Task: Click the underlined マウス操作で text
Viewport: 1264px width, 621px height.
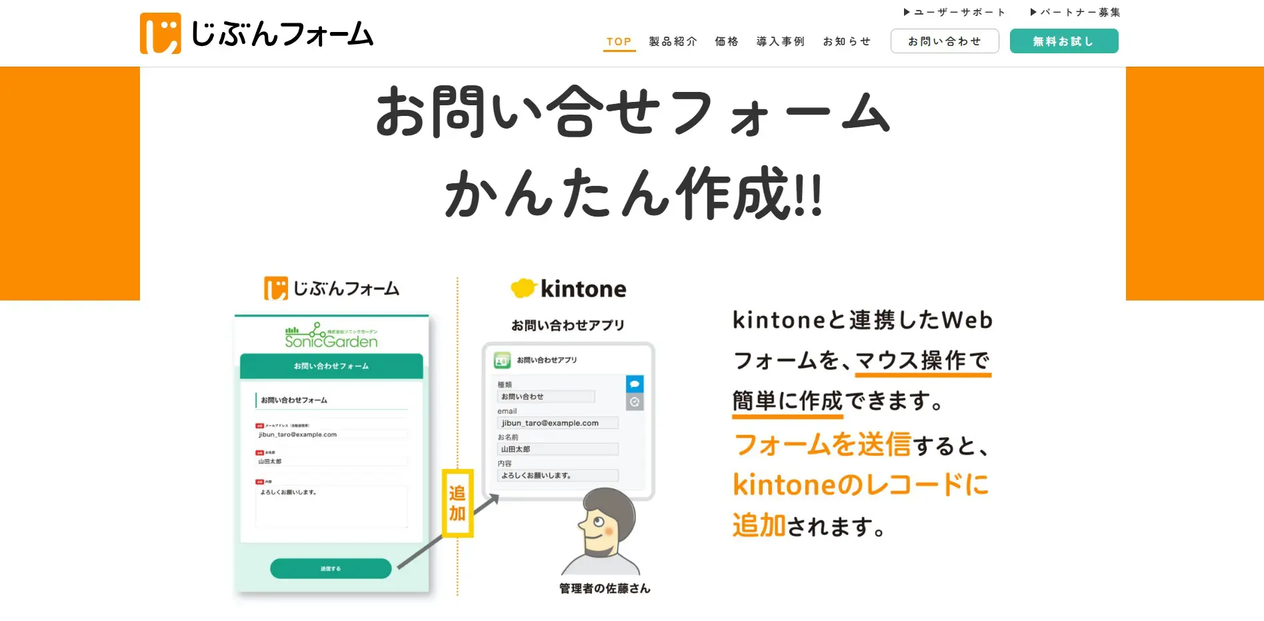Action: pos(923,361)
